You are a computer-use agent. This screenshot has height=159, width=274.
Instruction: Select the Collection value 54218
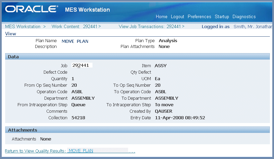[78, 118]
